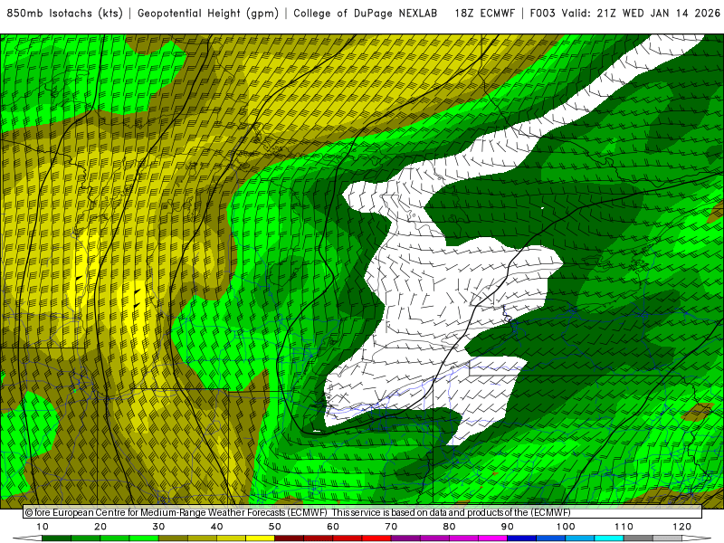Click the colorbar label '50'
724x543 pixels.
click(x=275, y=527)
